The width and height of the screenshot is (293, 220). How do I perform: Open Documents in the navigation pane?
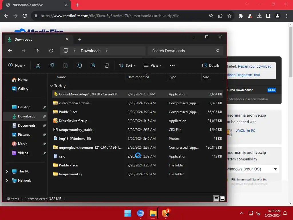pyautogui.click(x=27, y=125)
